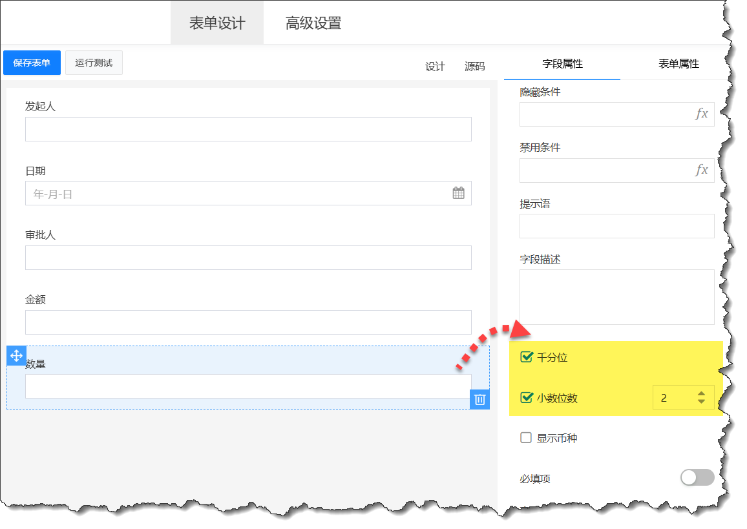
Task: Open calendar picker in 日期 field
Action: pyautogui.click(x=458, y=192)
